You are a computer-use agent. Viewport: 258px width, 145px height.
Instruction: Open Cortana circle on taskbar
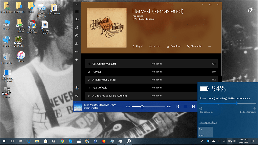tap(12, 141)
